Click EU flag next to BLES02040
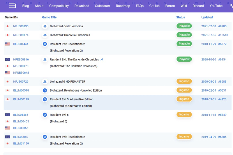The image size is (233, 155). pyautogui.click(x=8, y=137)
